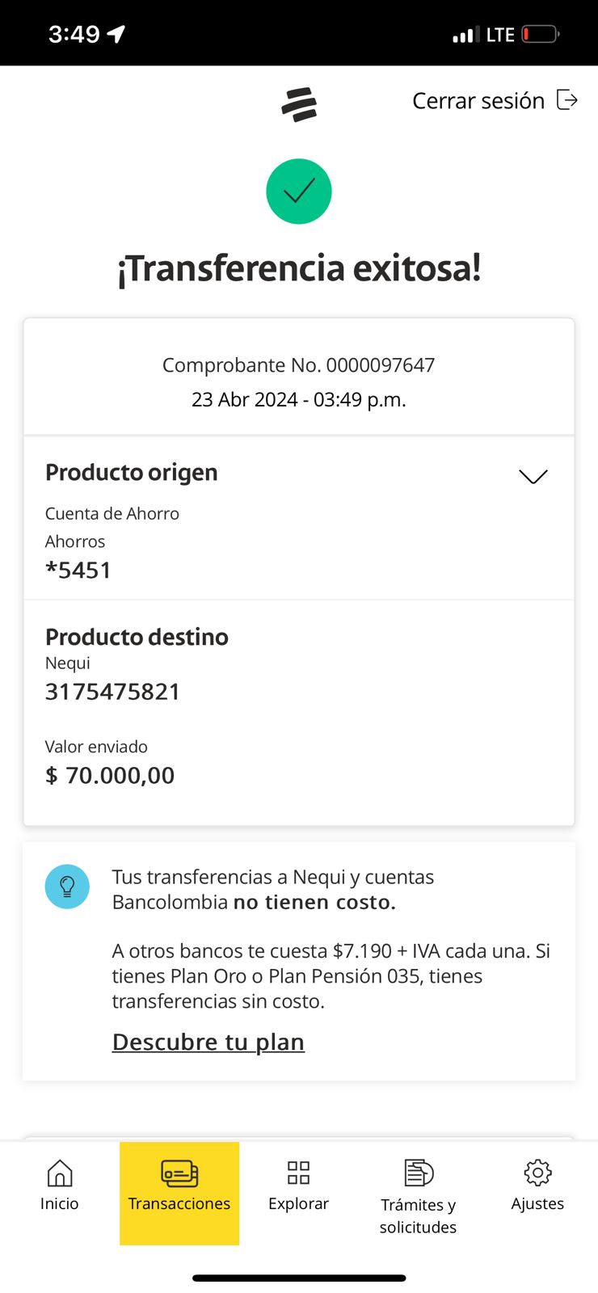Tap the Valor enviado amount $ 70.000,00
598x1293 pixels.
pos(110,776)
